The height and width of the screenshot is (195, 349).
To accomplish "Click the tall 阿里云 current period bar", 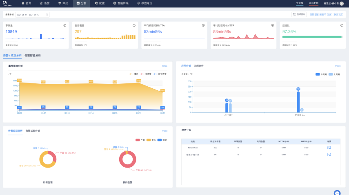I will click(298, 102).
